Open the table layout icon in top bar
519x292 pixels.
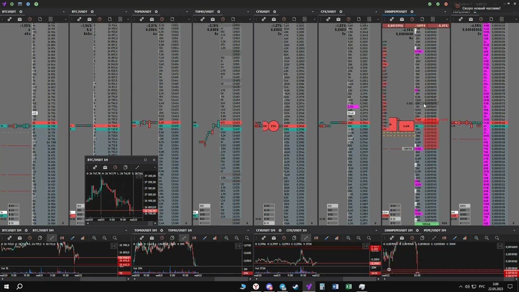tap(20, 4)
